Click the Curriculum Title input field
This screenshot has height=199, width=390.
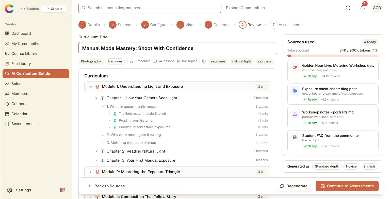tap(178, 48)
